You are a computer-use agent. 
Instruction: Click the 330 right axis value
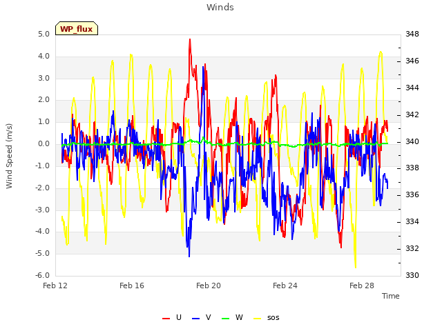[x=412, y=275]
